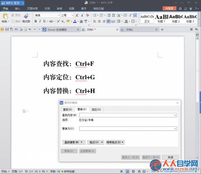
Task: Undo the last action
Action: 30,29
